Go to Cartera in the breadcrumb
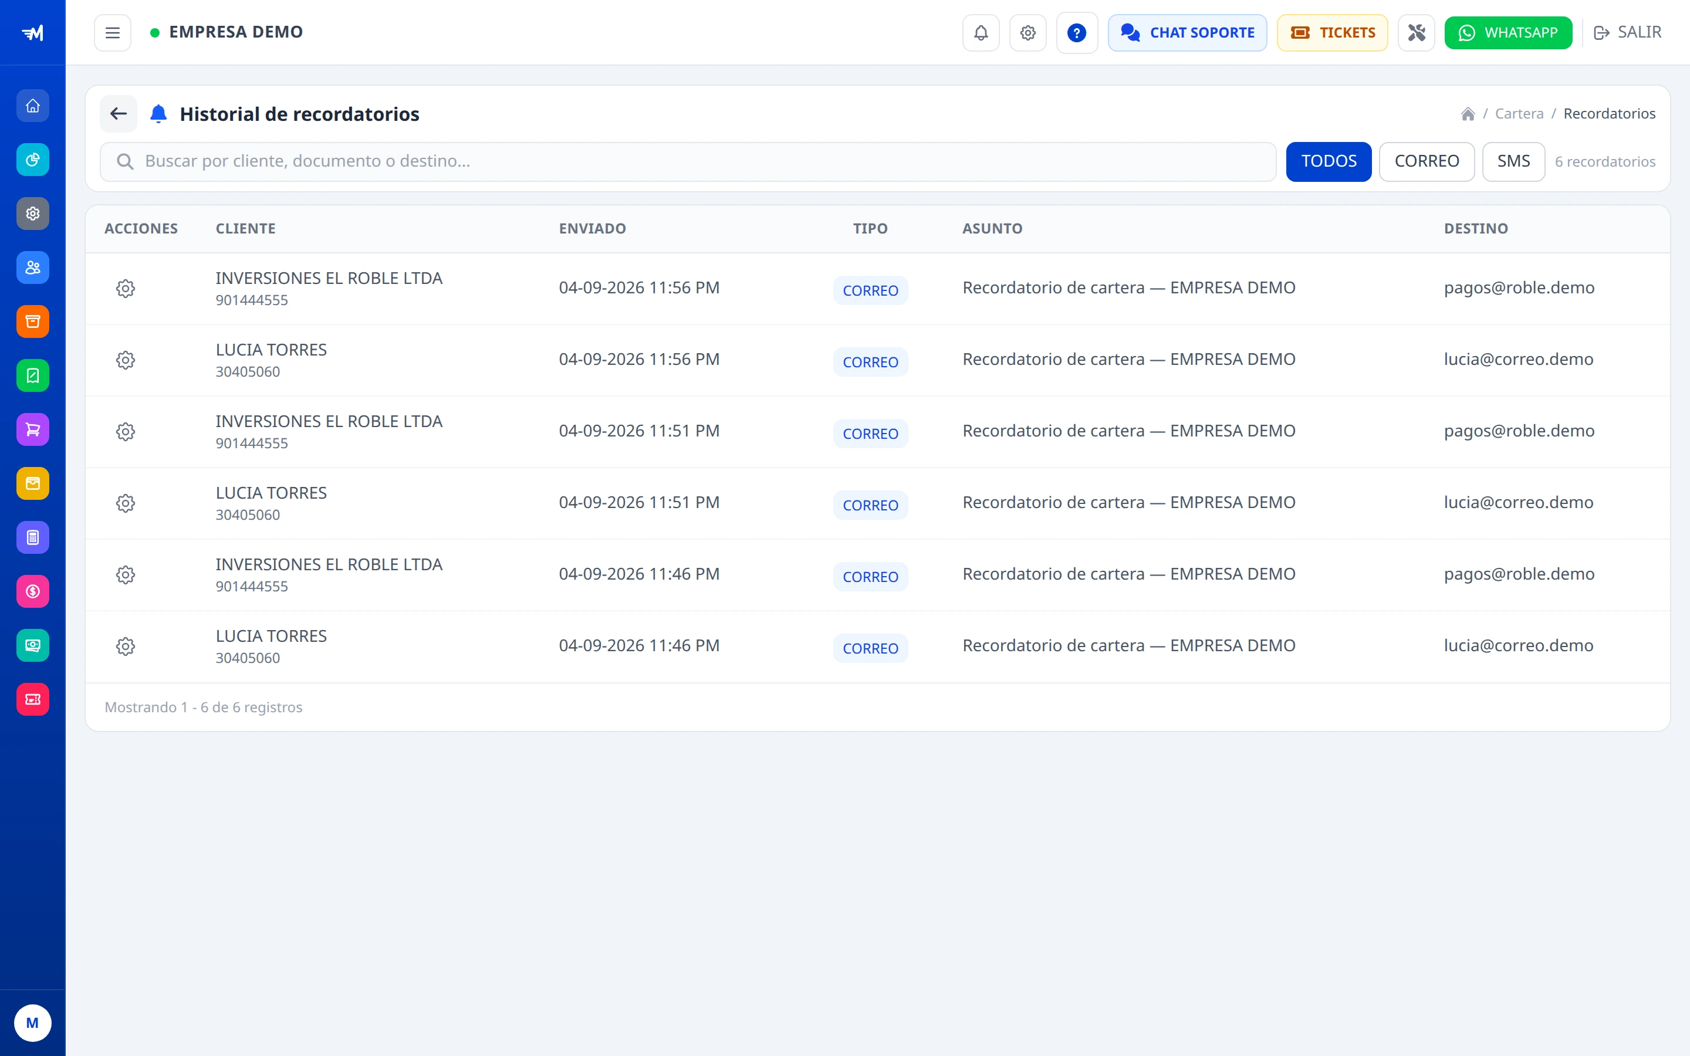This screenshot has width=1690, height=1056. (1519, 113)
